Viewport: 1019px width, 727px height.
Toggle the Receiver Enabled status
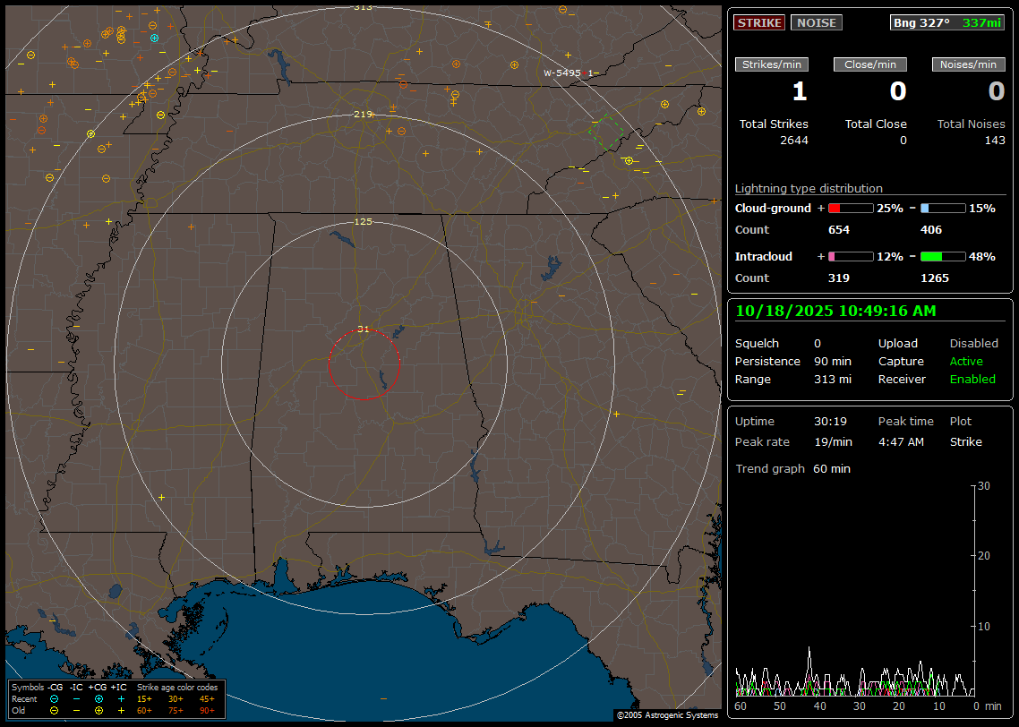972,380
